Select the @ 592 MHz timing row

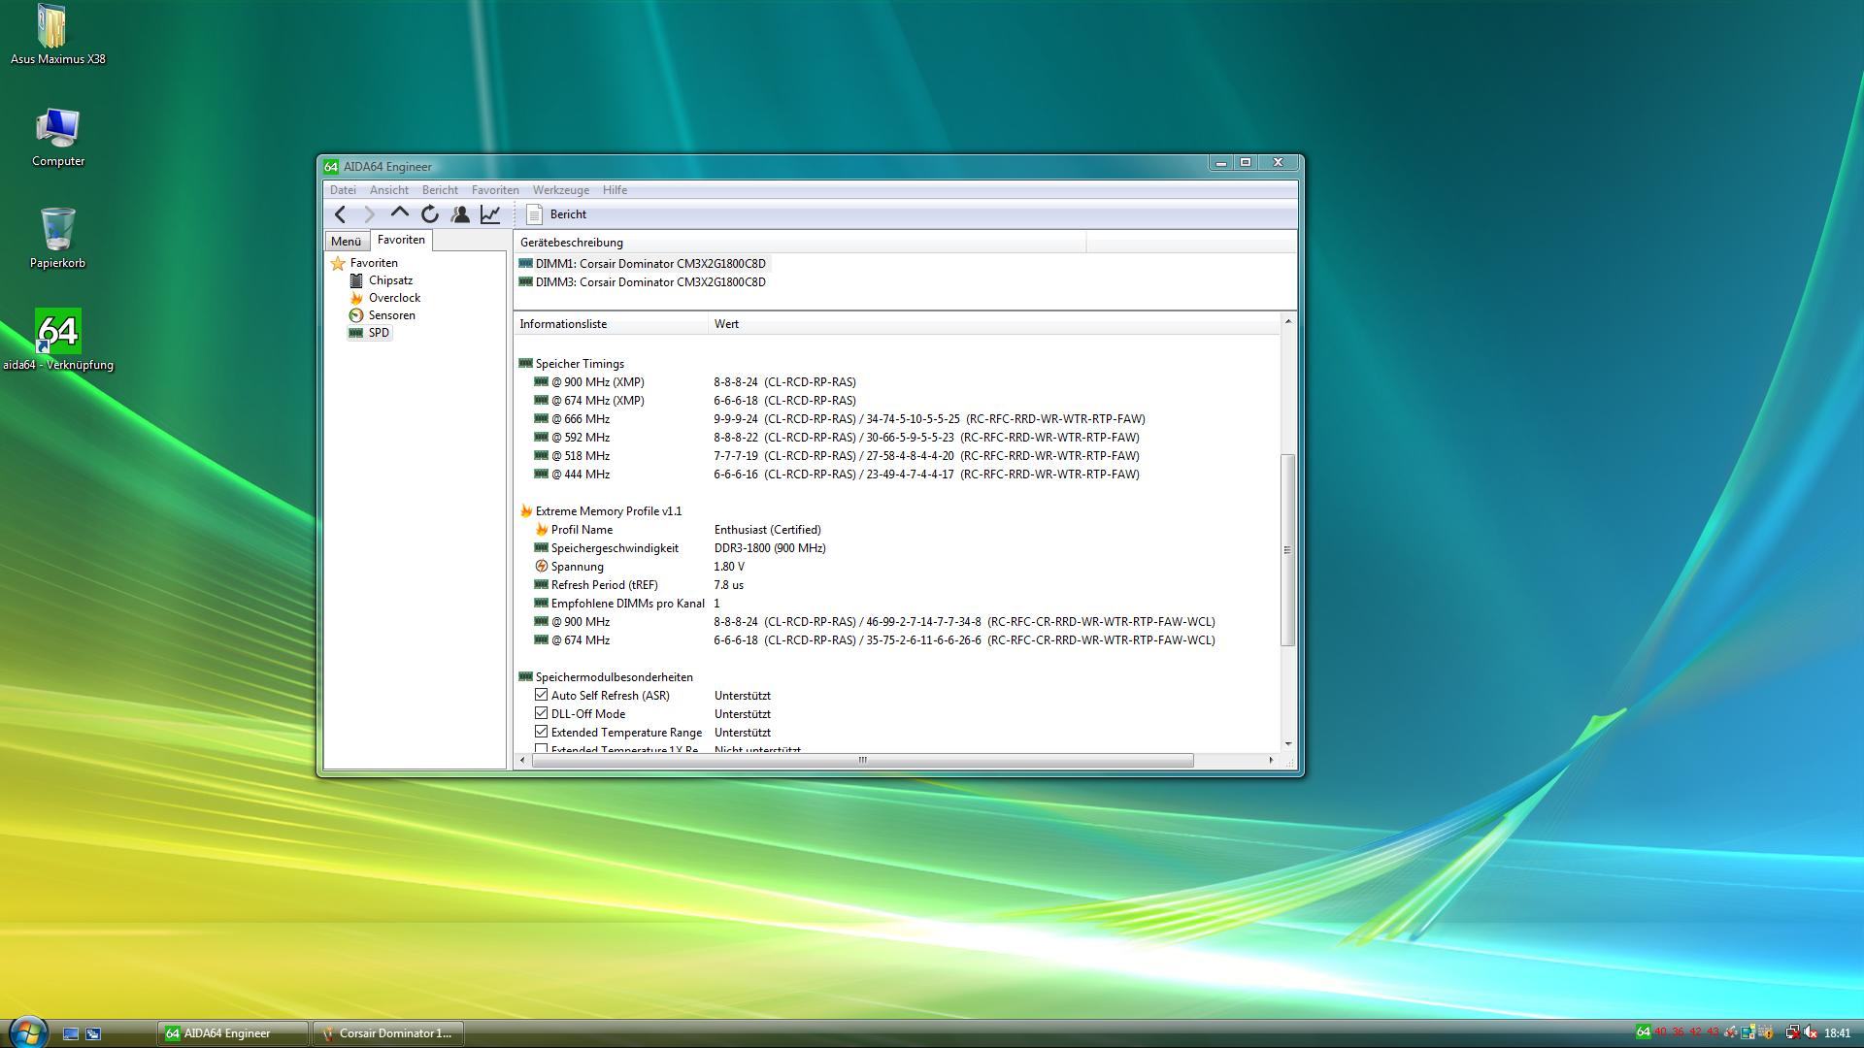(x=898, y=438)
